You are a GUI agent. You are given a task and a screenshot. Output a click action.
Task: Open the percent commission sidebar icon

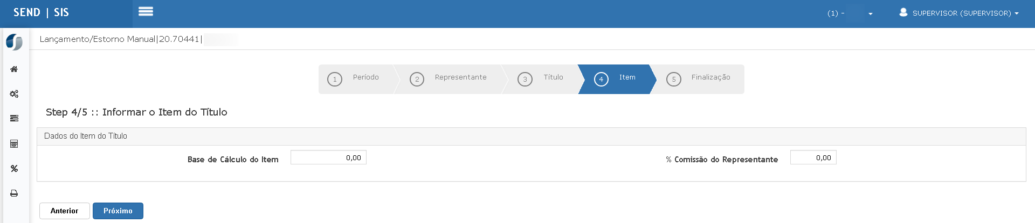pyautogui.click(x=14, y=168)
